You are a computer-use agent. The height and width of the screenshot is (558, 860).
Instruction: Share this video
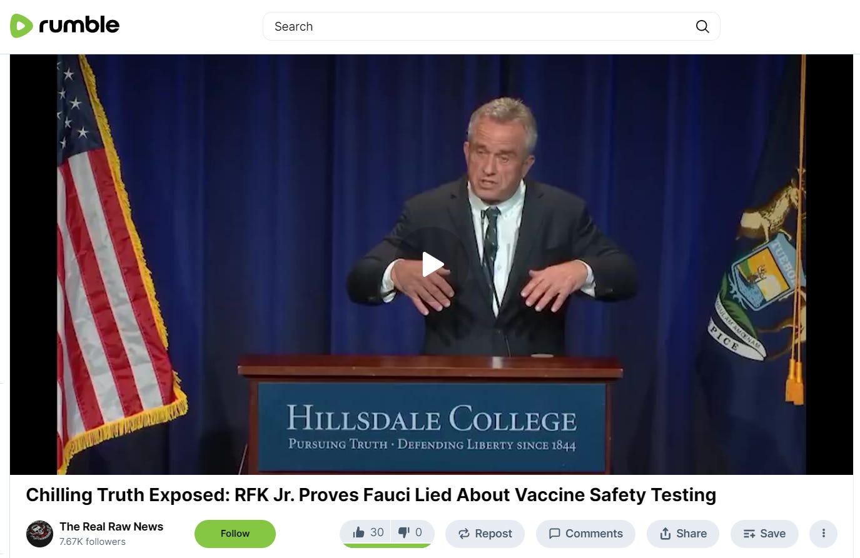[683, 534]
